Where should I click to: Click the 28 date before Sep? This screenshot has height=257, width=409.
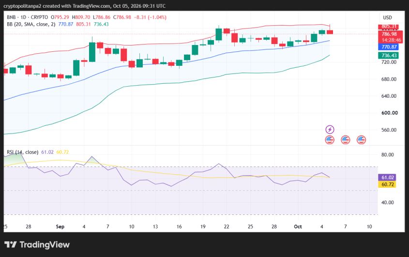point(29,227)
